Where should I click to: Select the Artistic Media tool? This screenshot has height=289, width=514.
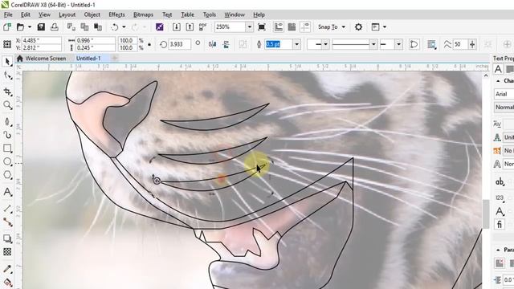[7, 135]
